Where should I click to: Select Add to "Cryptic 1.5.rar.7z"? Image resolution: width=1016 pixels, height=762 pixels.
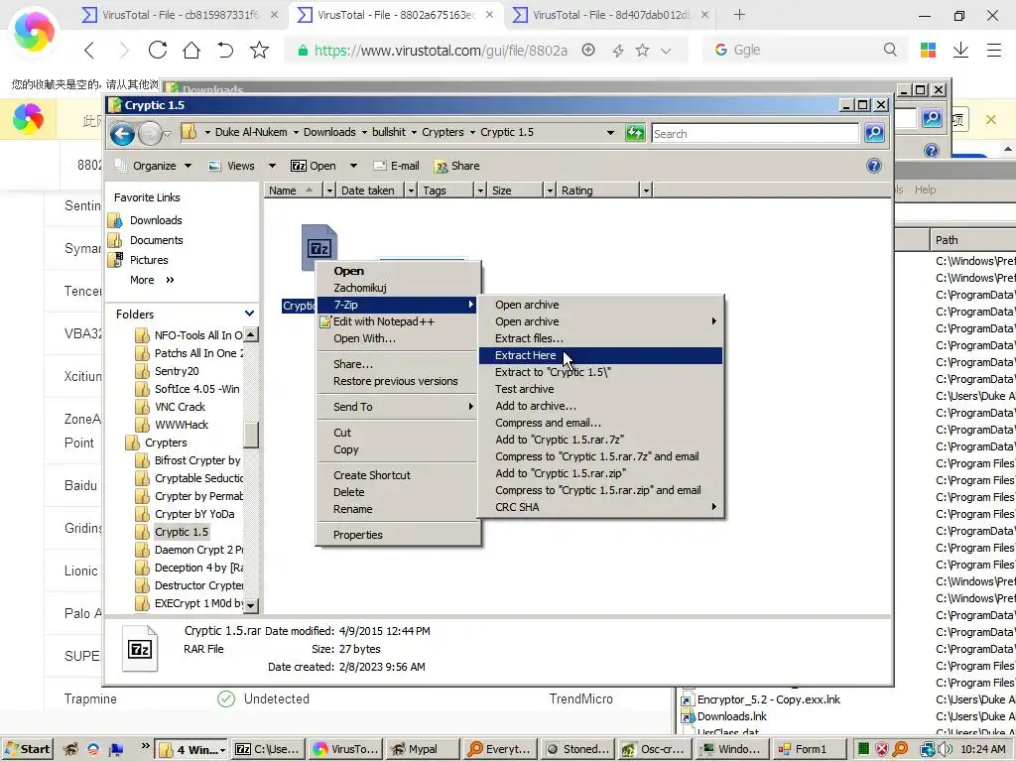(x=600, y=440)
